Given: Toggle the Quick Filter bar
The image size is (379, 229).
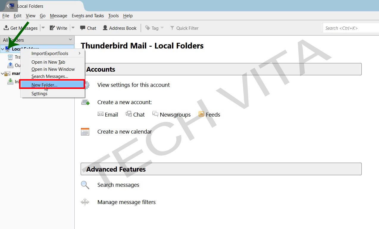Looking at the screenshot, I should click(184, 28).
